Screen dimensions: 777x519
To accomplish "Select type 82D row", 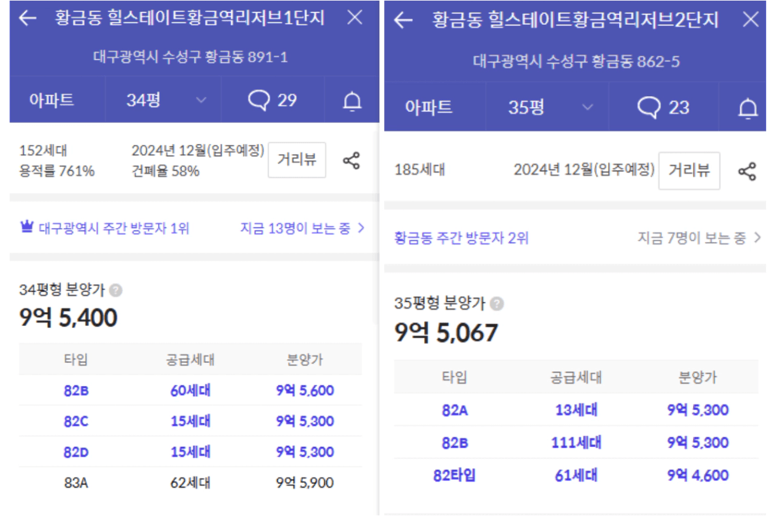I will click(190, 451).
